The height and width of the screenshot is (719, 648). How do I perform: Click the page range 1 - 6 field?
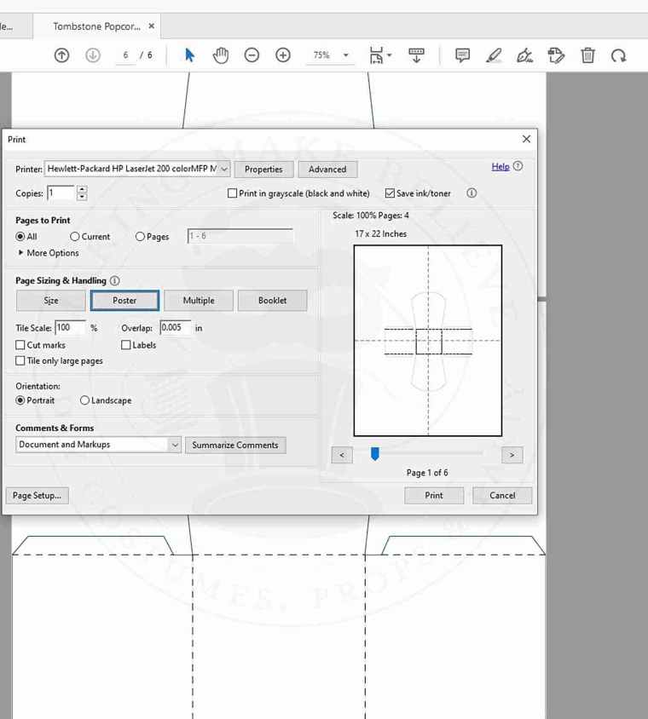[x=240, y=236]
